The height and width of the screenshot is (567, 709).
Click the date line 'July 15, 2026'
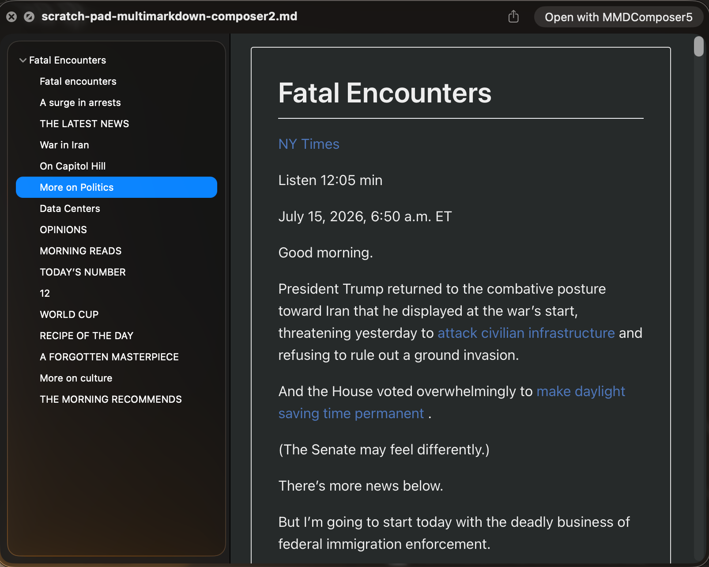pyautogui.click(x=365, y=216)
